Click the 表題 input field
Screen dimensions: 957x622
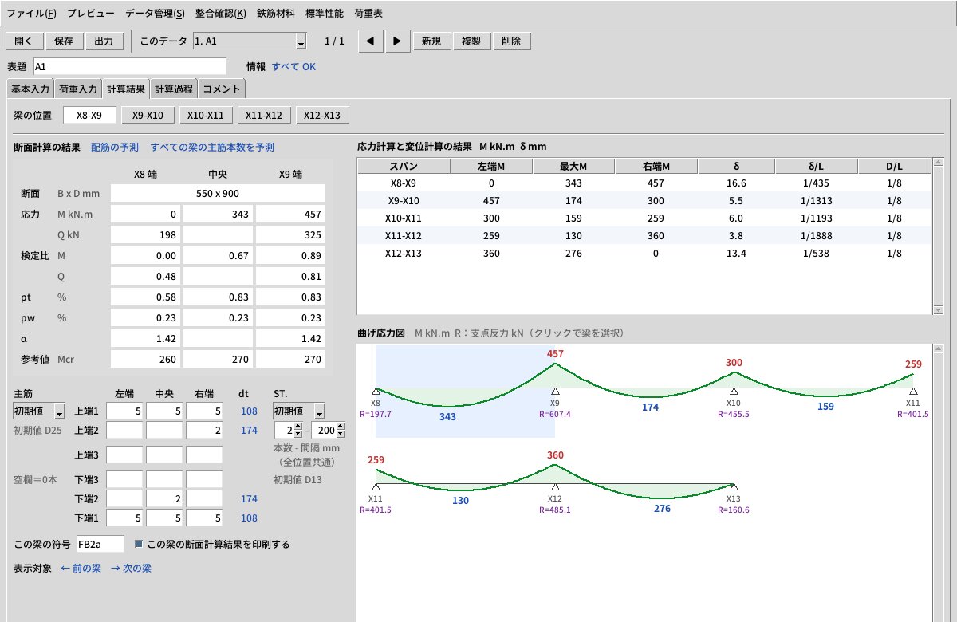(x=129, y=66)
